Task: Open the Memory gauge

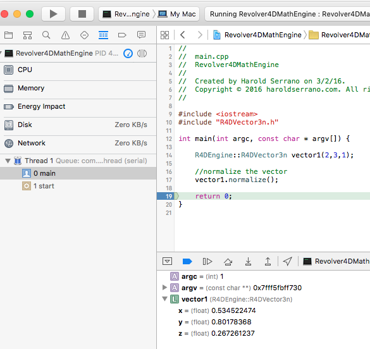Action: click(x=78, y=88)
